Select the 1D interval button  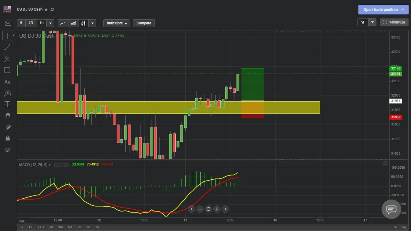(x=31, y=23)
